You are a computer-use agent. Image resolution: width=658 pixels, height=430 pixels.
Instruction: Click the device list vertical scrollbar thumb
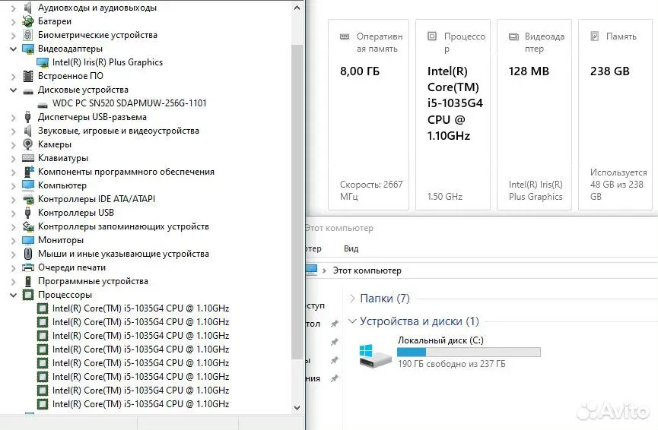[x=297, y=201]
